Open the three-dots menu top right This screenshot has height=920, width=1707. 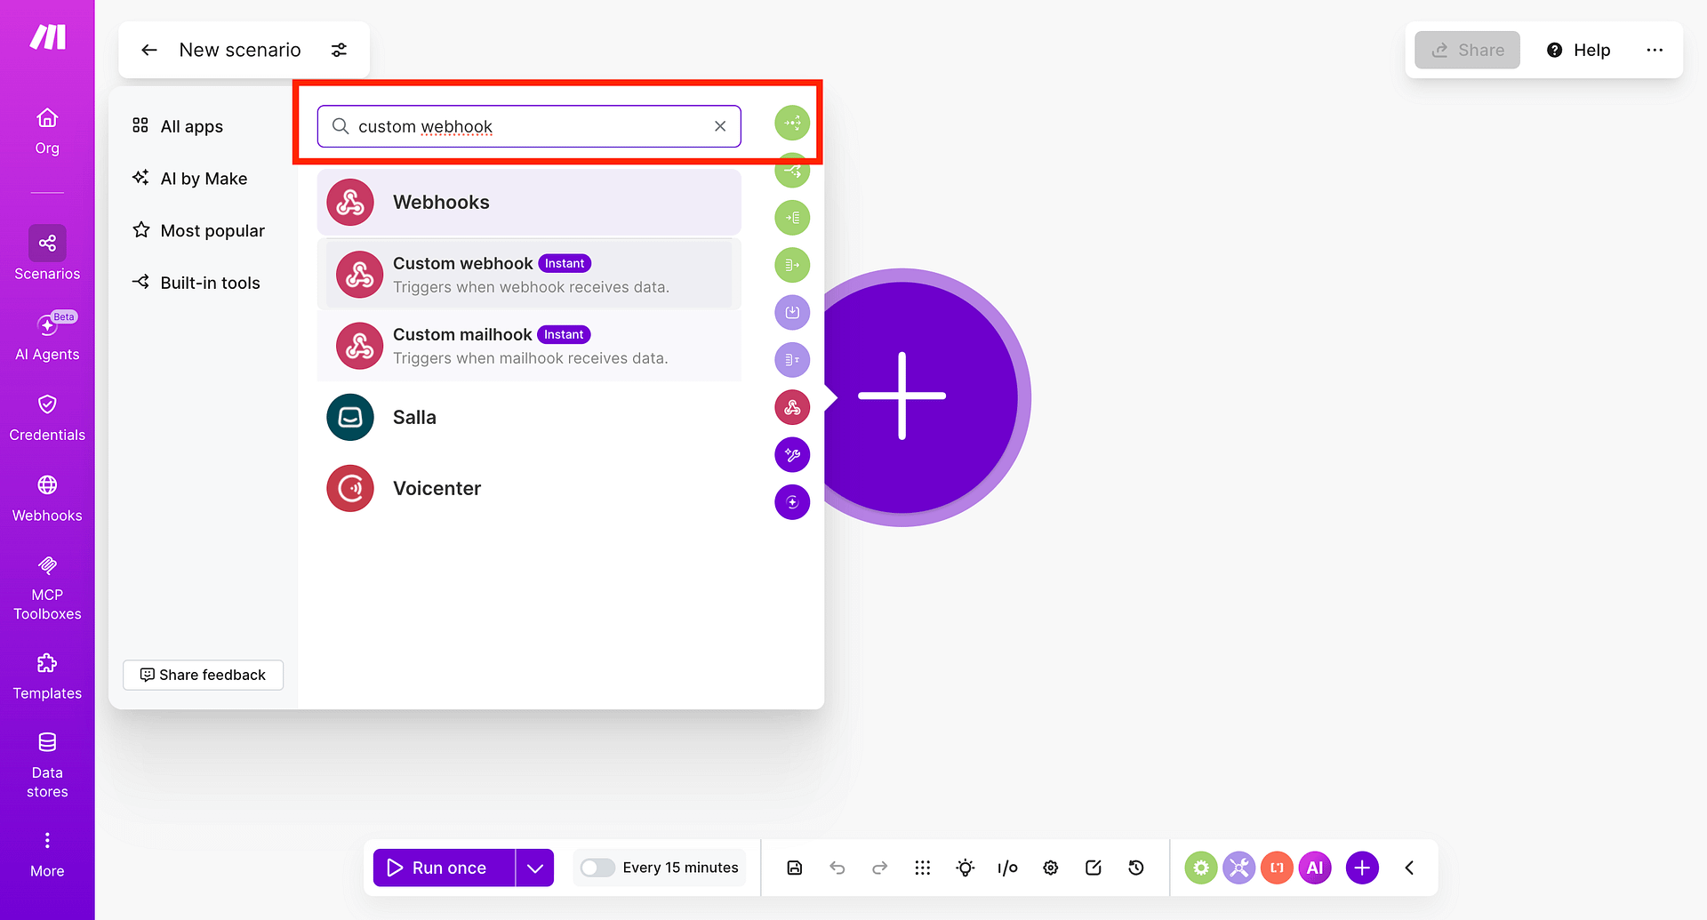pyautogui.click(x=1655, y=50)
